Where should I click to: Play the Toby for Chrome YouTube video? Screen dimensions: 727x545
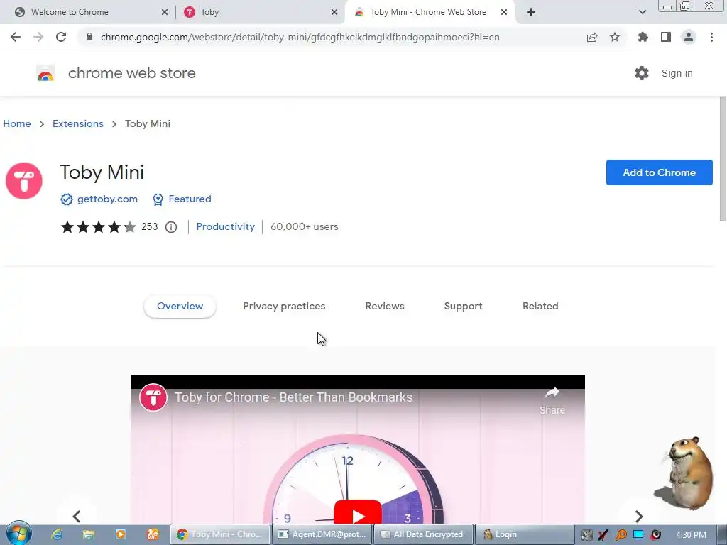(x=358, y=512)
